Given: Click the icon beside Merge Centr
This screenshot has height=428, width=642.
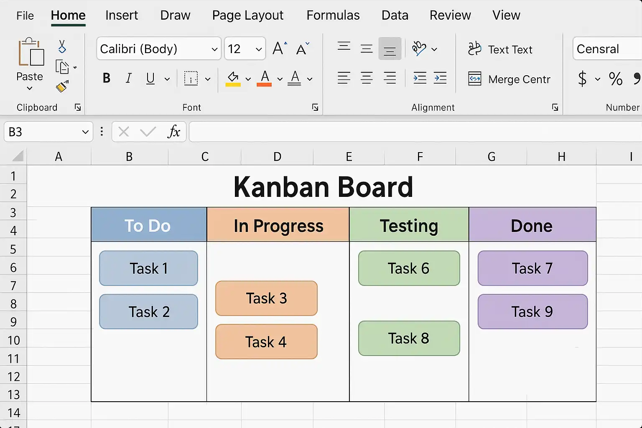Looking at the screenshot, I should tap(475, 79).
